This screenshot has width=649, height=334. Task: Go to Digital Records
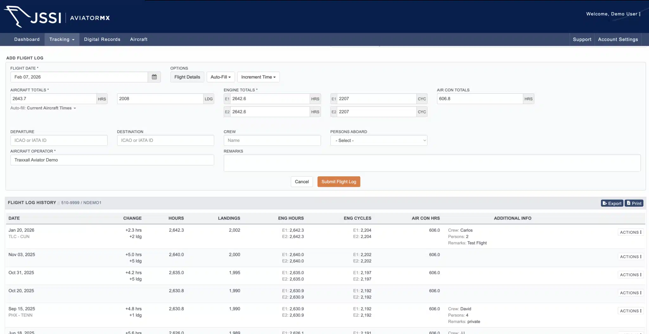coord(102,39)
